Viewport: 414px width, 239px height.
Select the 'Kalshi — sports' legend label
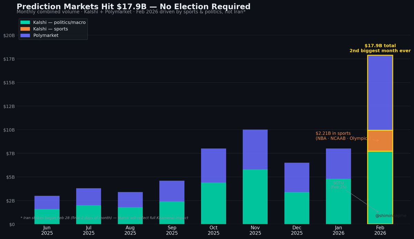coord(50,29)
